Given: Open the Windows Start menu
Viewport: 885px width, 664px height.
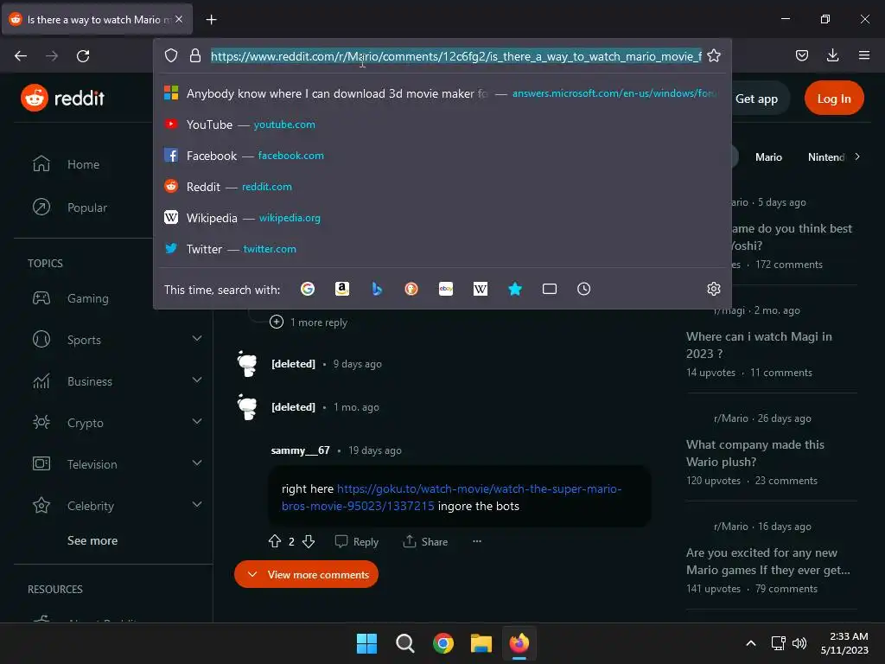Looking at the screenshot, I should (x=366, y=643).
